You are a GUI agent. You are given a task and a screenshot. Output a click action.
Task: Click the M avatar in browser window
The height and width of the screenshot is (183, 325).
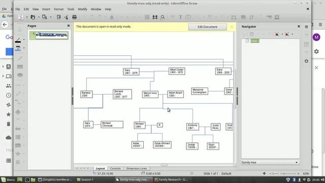[x=316, y=37]
